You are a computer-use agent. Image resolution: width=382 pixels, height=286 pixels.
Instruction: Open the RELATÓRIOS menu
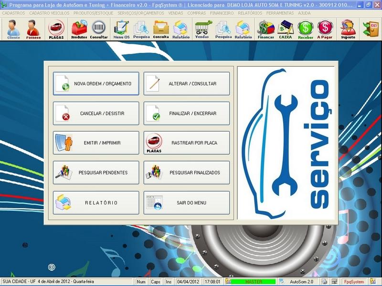250,13
